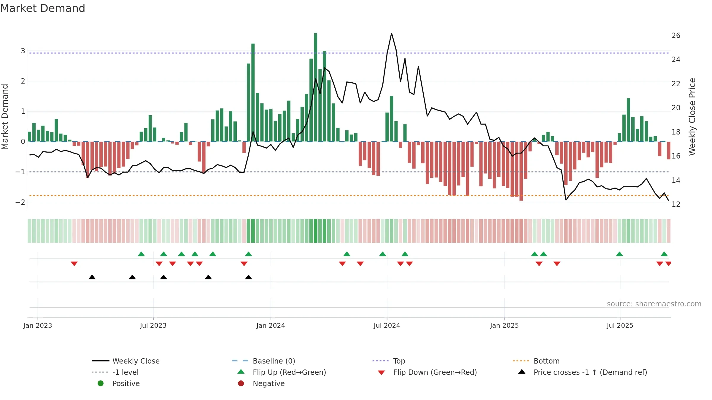Click the Jan 2025 axis label
The height and width of the screenshot is (400, 712).
tap(504, 325)
